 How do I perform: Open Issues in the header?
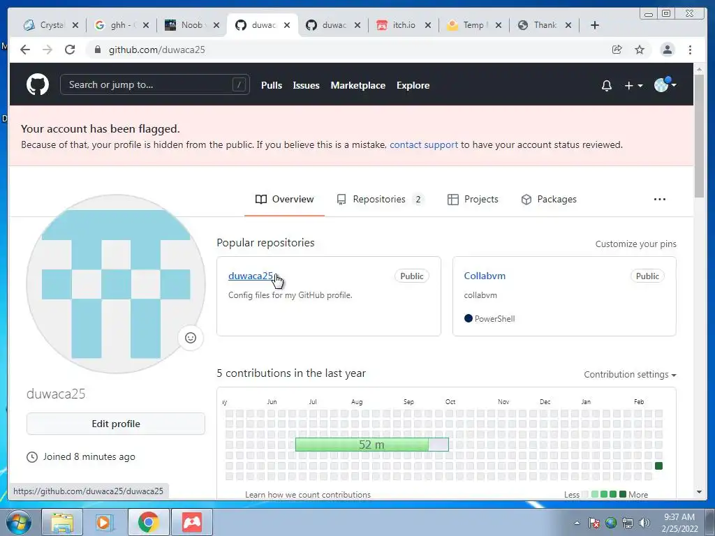pos(306,85)
